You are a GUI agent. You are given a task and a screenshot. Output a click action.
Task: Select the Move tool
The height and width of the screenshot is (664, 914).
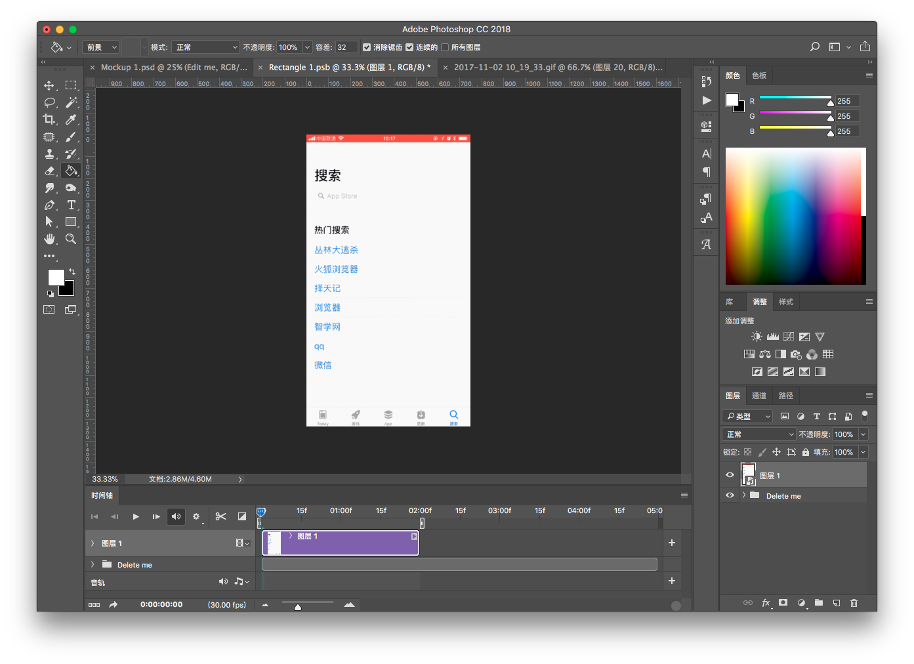coord(49,85)
